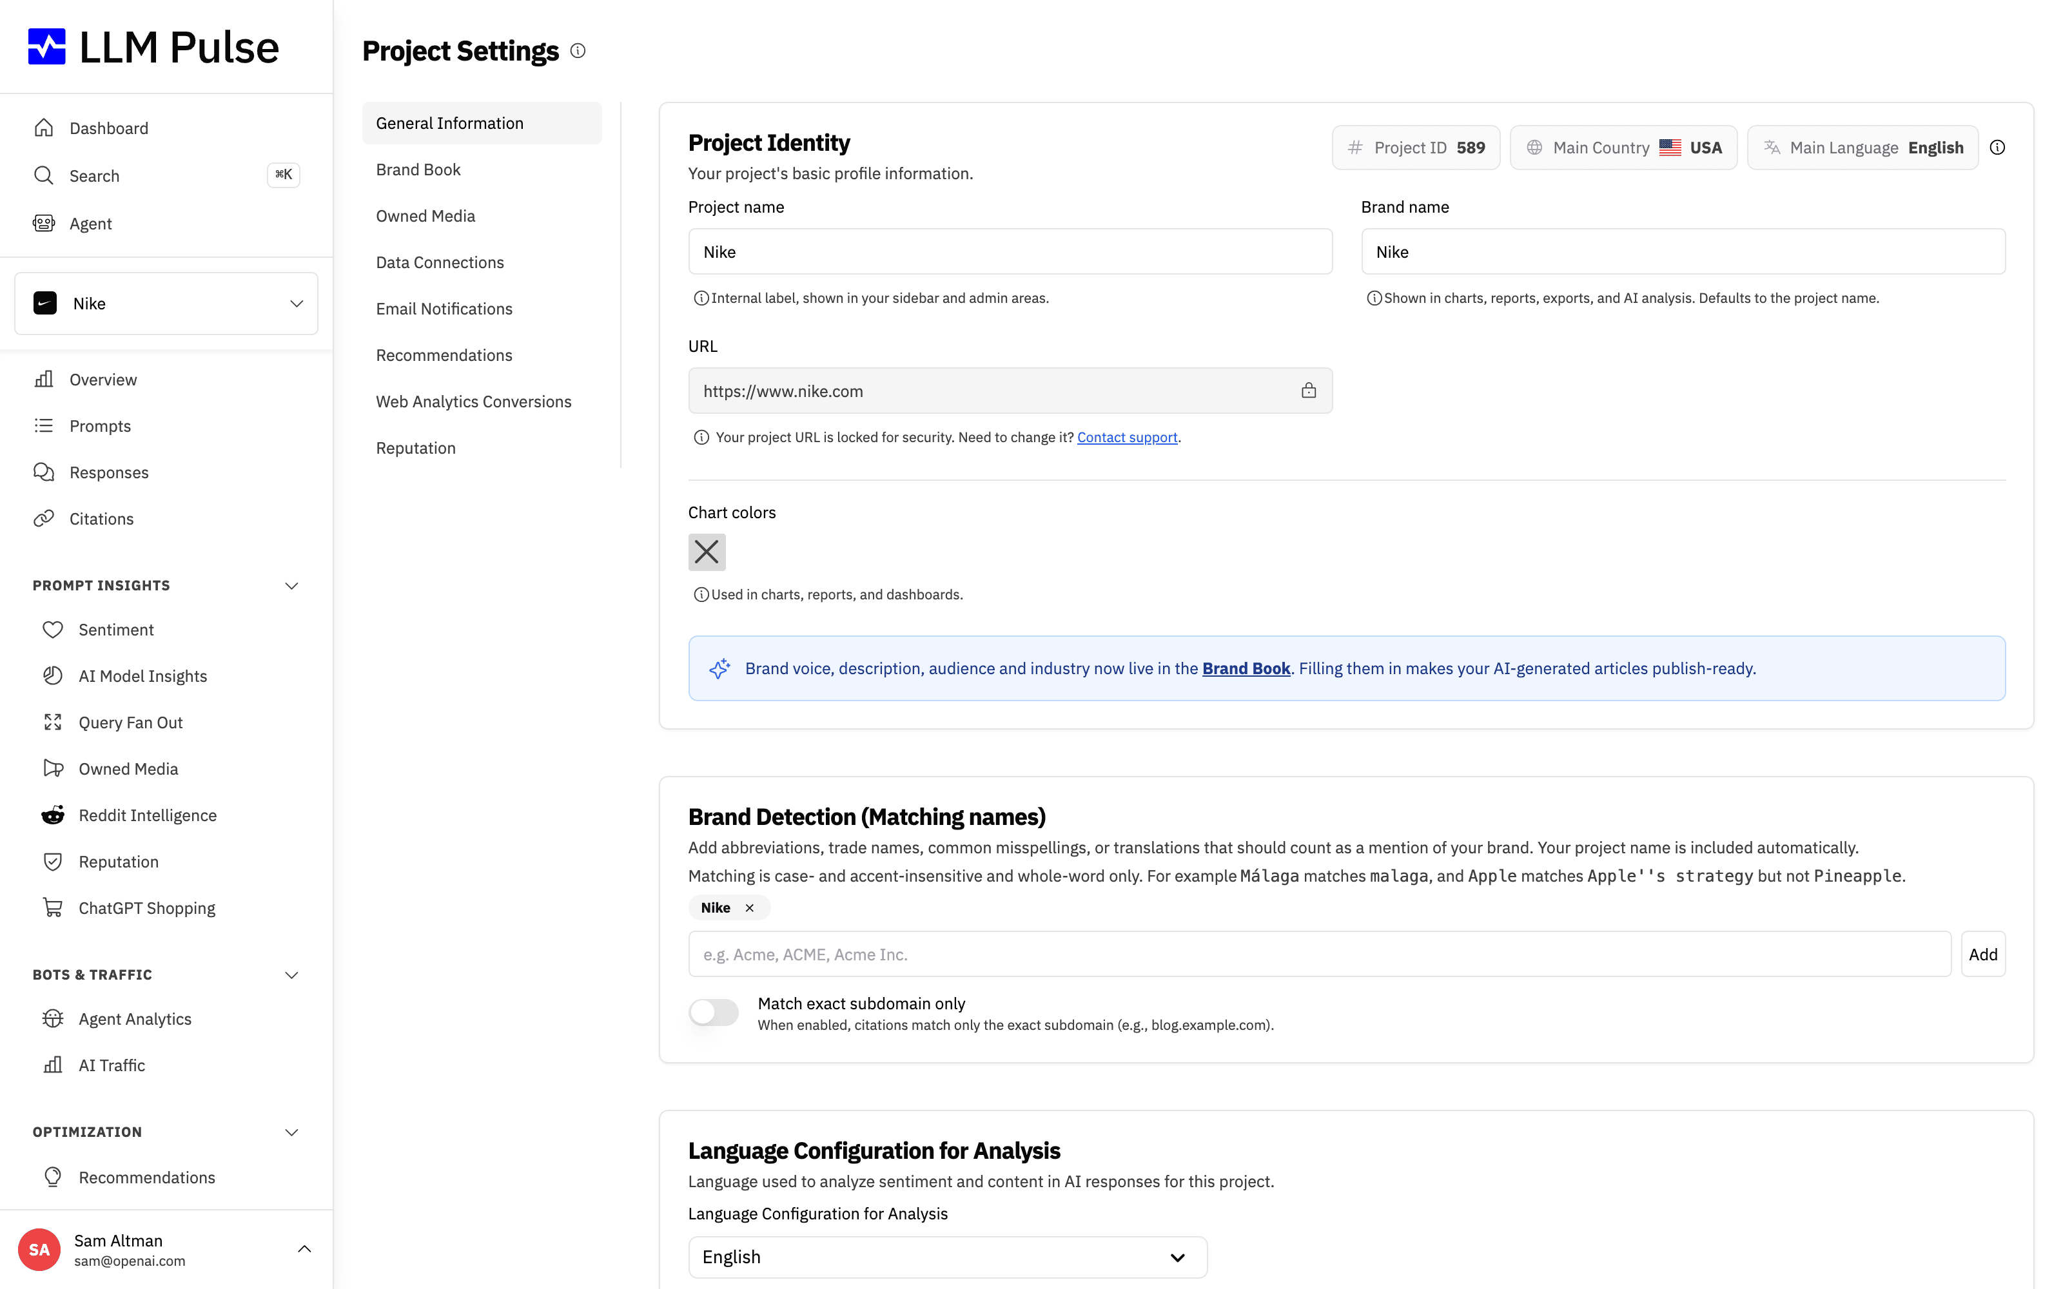2063x1289 pixels.
Task: Click the AI Model Insights pie icon
Action: (53, 675)
